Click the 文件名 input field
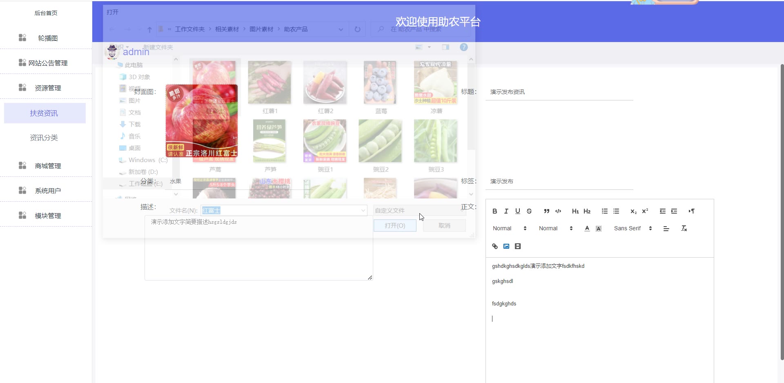784x383 pixels. tap(284, 210)
